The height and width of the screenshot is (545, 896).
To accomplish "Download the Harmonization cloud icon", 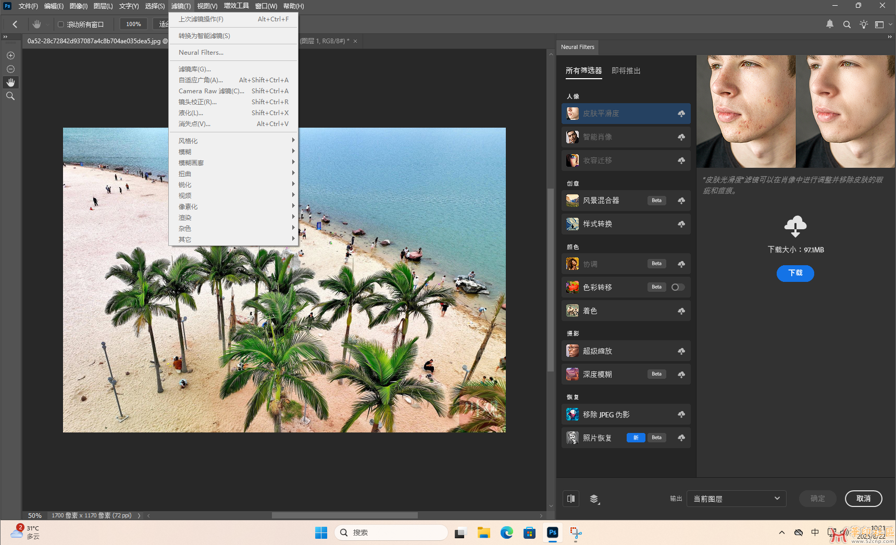I will click(x=681, y=264).
